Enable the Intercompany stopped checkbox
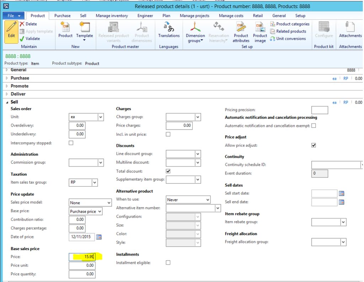Image resolution: width=364 pixels, height=282 pixels. pos(71,143)
